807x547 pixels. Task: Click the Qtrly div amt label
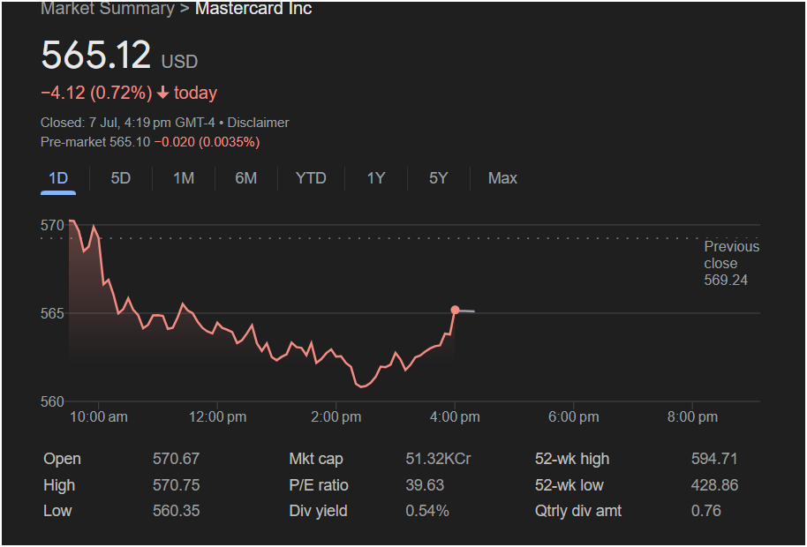(578, 511)
